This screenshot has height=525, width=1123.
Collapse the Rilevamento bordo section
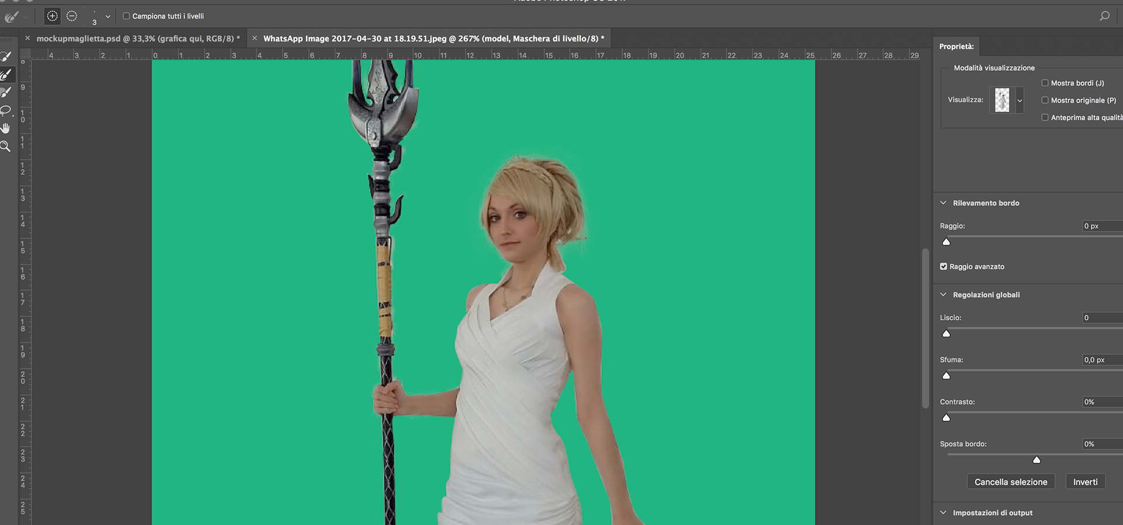[x=943, y=203]
